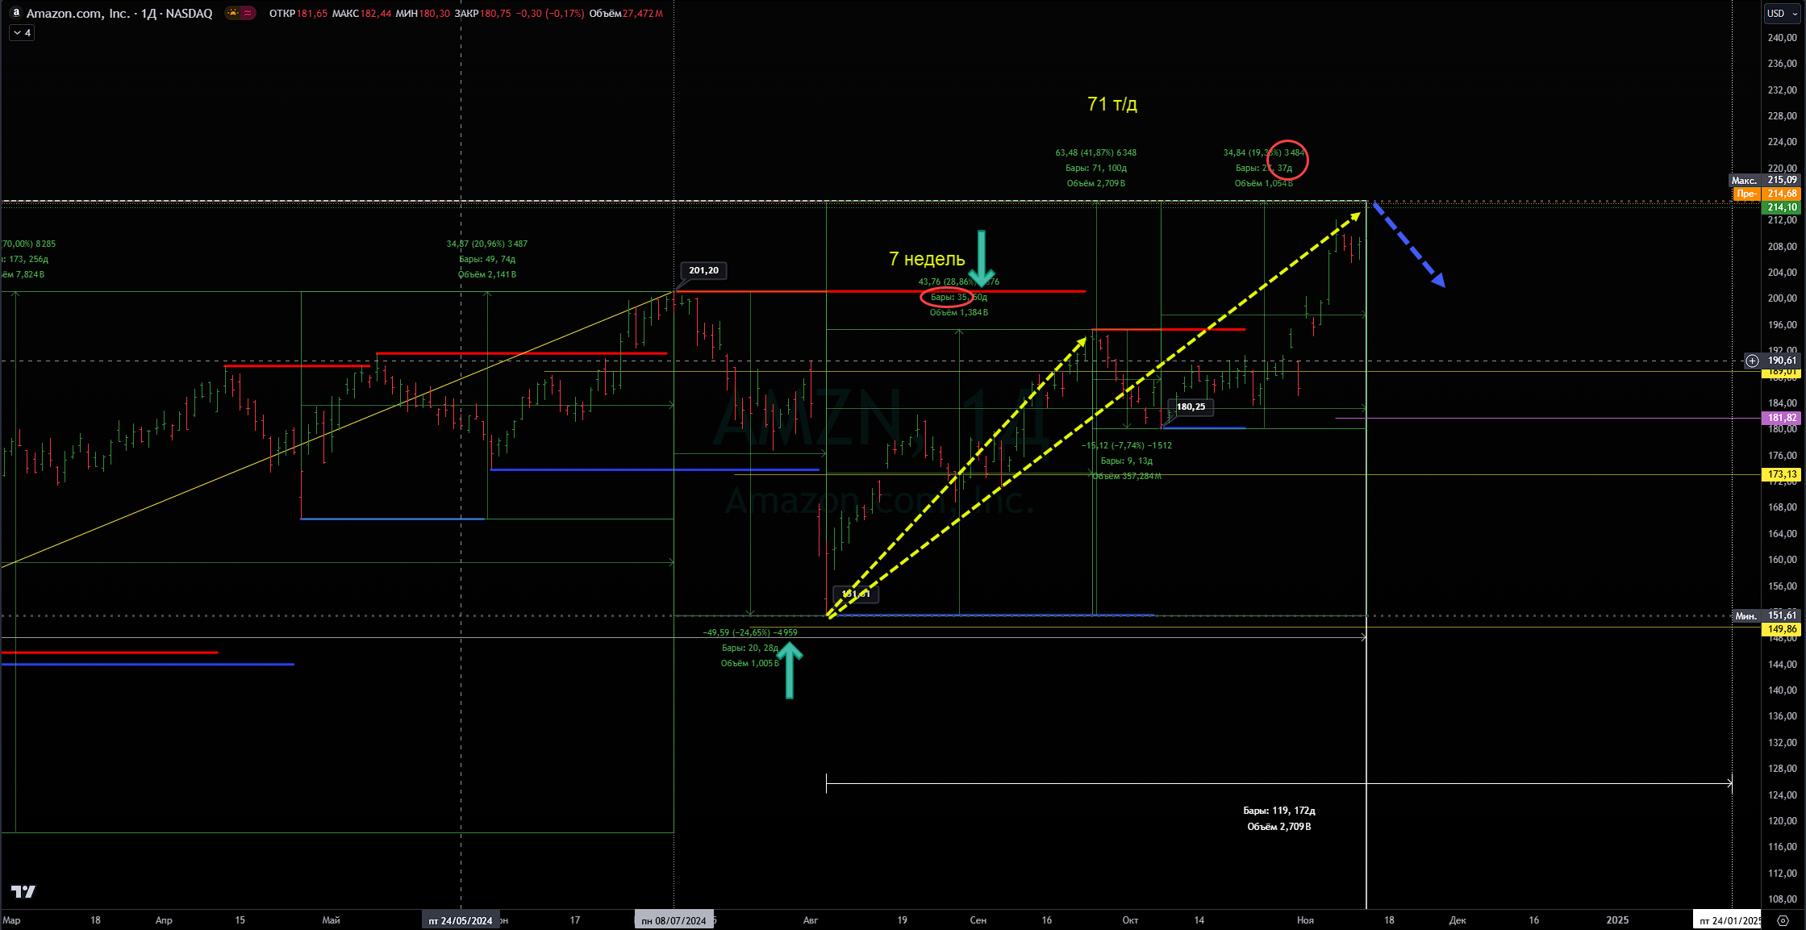Image resolution: width=1806 pixels, height=930 pixels.
Task: Select the 'Бары: 9, 13д' measurement label
Action: [1127, 461]
